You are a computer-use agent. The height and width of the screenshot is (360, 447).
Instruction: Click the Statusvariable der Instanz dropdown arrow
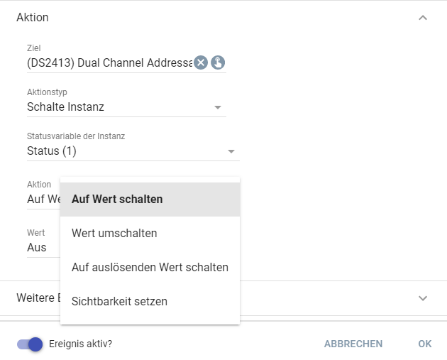click(x=231, y=151)
